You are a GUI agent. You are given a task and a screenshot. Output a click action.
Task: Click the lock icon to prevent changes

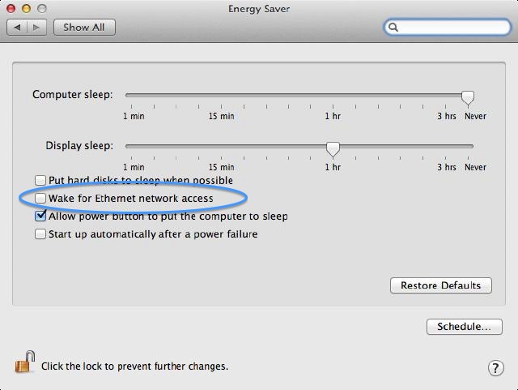pos(24,364)
